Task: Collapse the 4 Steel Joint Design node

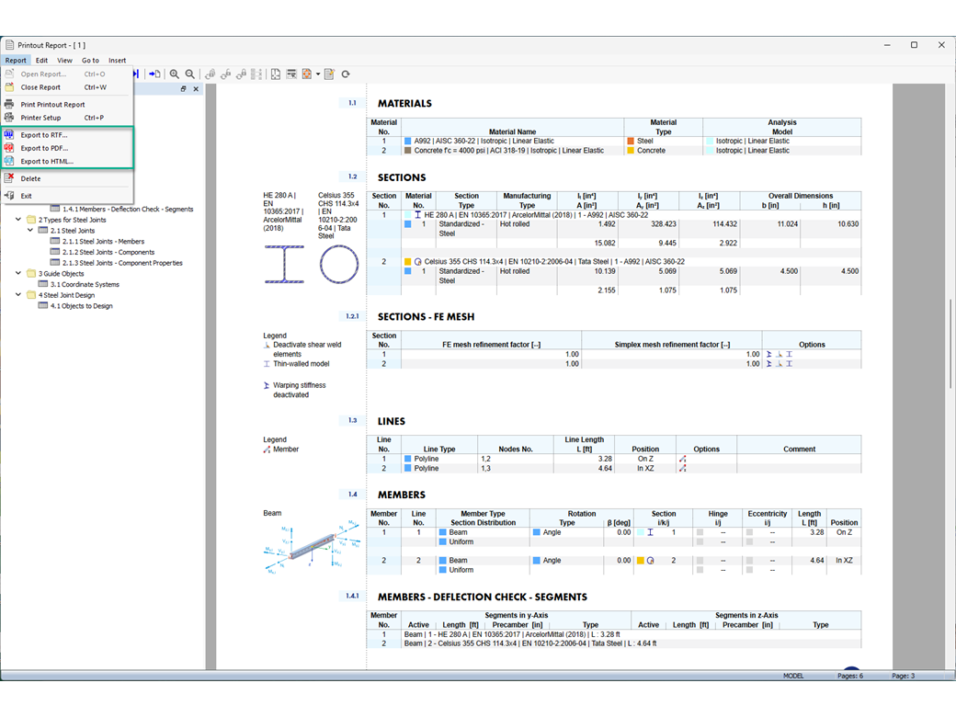Action: [18, 294]
